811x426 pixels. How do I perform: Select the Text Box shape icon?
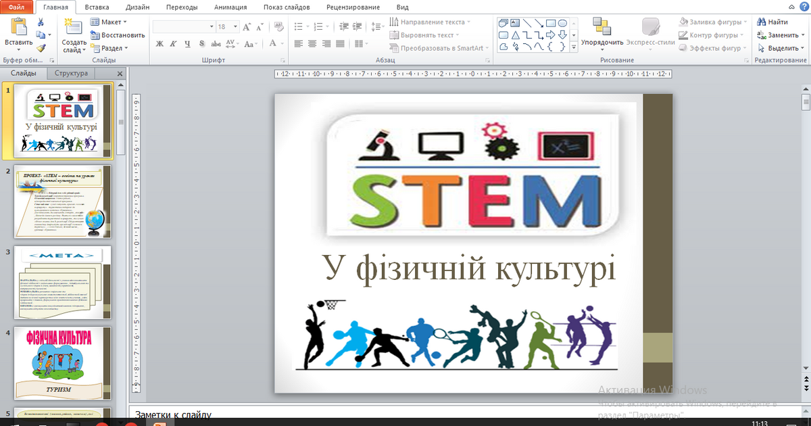click(515, 23)
